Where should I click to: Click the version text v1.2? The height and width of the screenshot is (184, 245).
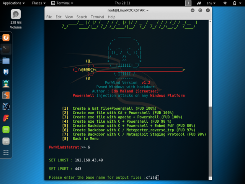(x=146, y=83)
